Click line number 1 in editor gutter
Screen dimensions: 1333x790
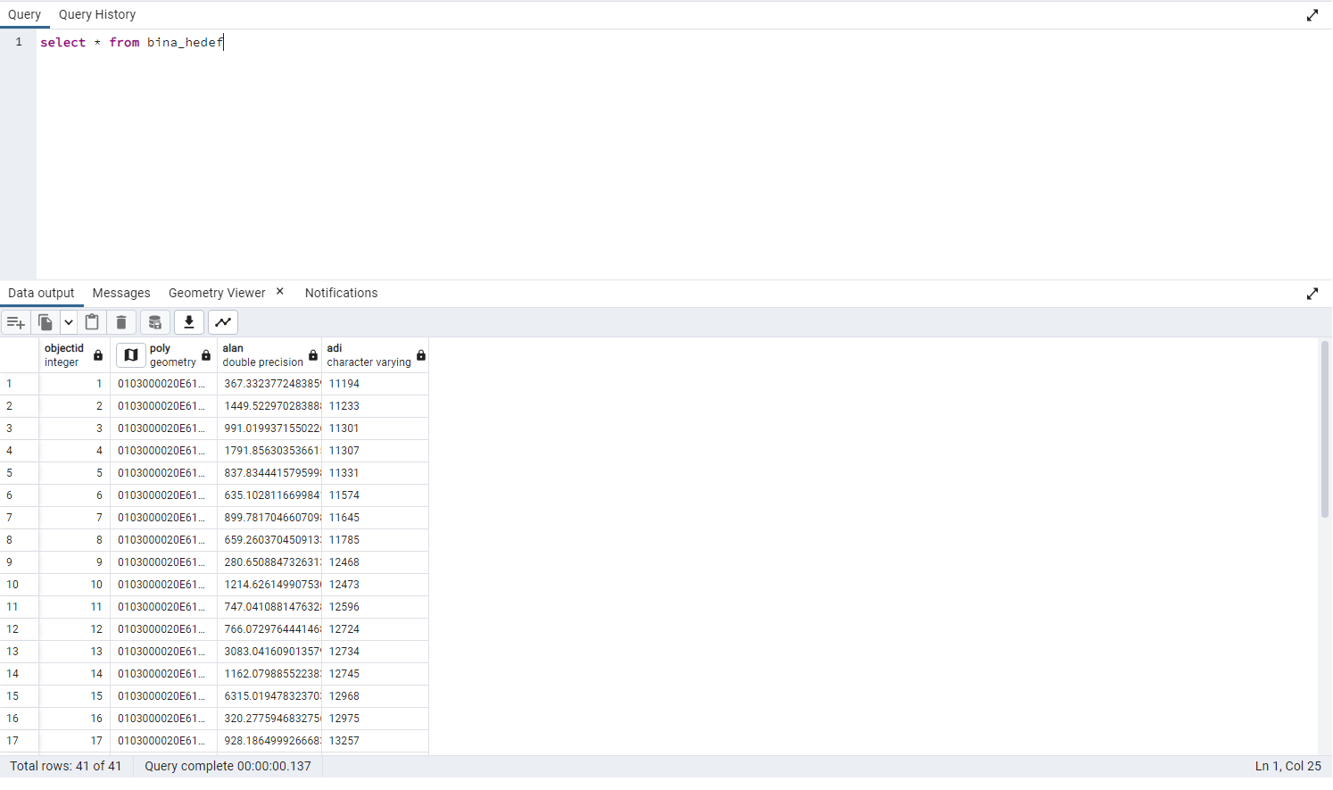pyautogui.click(x=18, y=42)
